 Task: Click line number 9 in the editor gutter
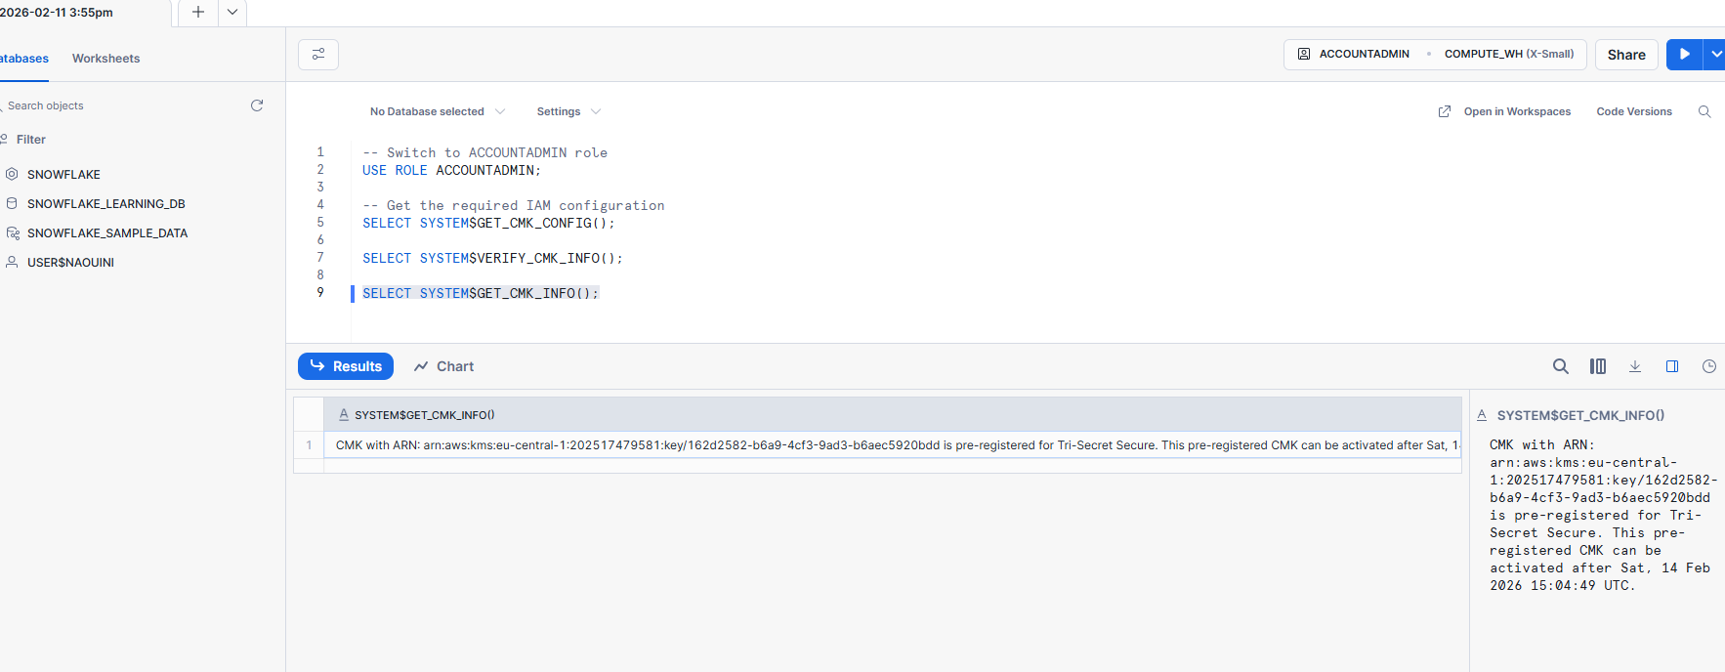320,292
